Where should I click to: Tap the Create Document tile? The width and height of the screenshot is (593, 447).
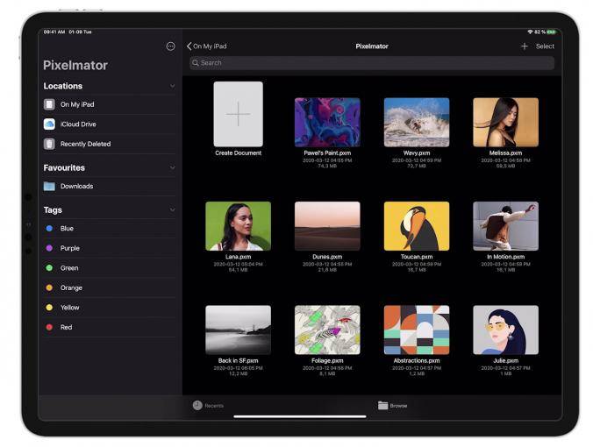(x=239, y=114)
